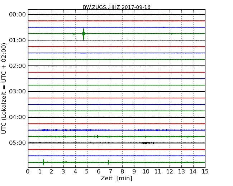Screen dimensions: 233x186
Task: Click the x-axis tick label 0
Action: (28, 172)
